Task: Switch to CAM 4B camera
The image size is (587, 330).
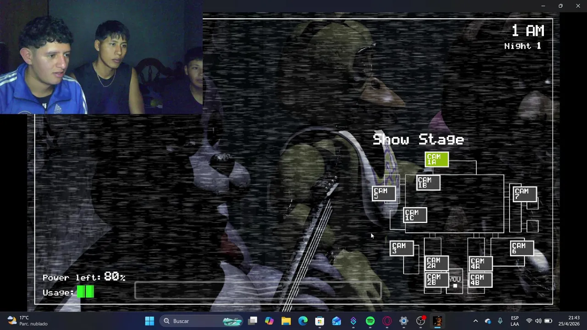Action: [481, 280]
